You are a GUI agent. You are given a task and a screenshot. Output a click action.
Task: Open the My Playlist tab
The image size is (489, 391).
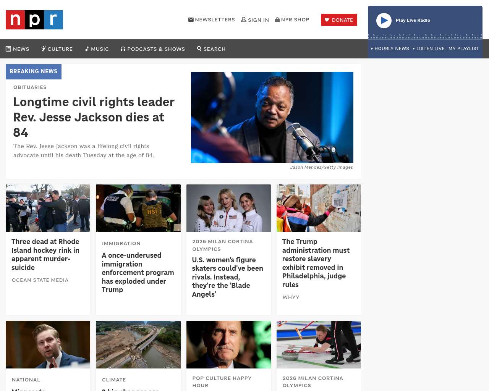point(464,48)
